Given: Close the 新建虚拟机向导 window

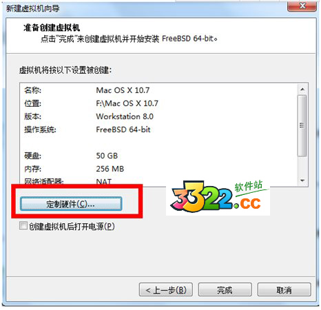Looking at the screenshot, I should pyautogui.click(x=302, y=6).
